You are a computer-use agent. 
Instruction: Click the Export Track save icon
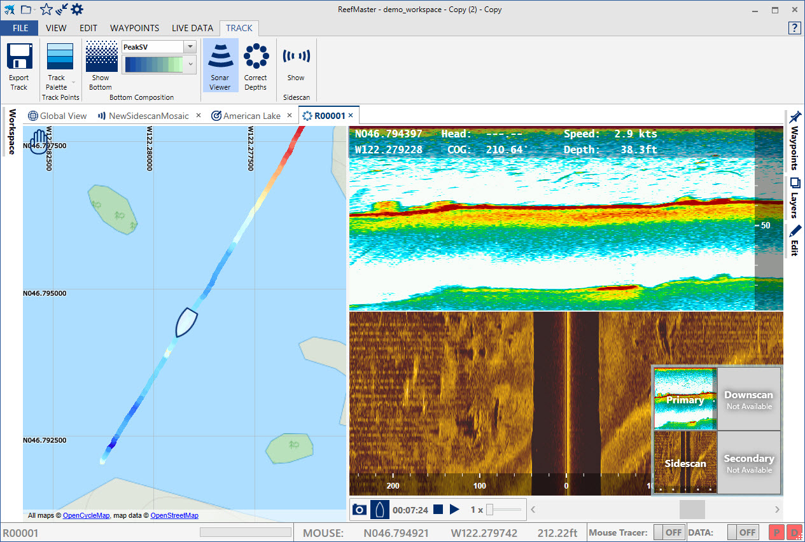tap(19, 57)
